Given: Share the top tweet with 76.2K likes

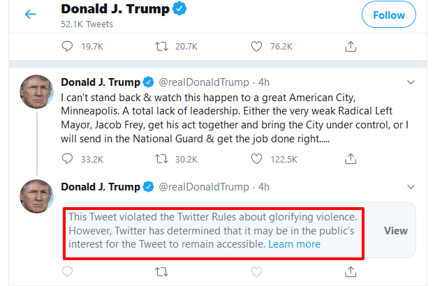Looking at the screenshot, I should coord(351,46).
